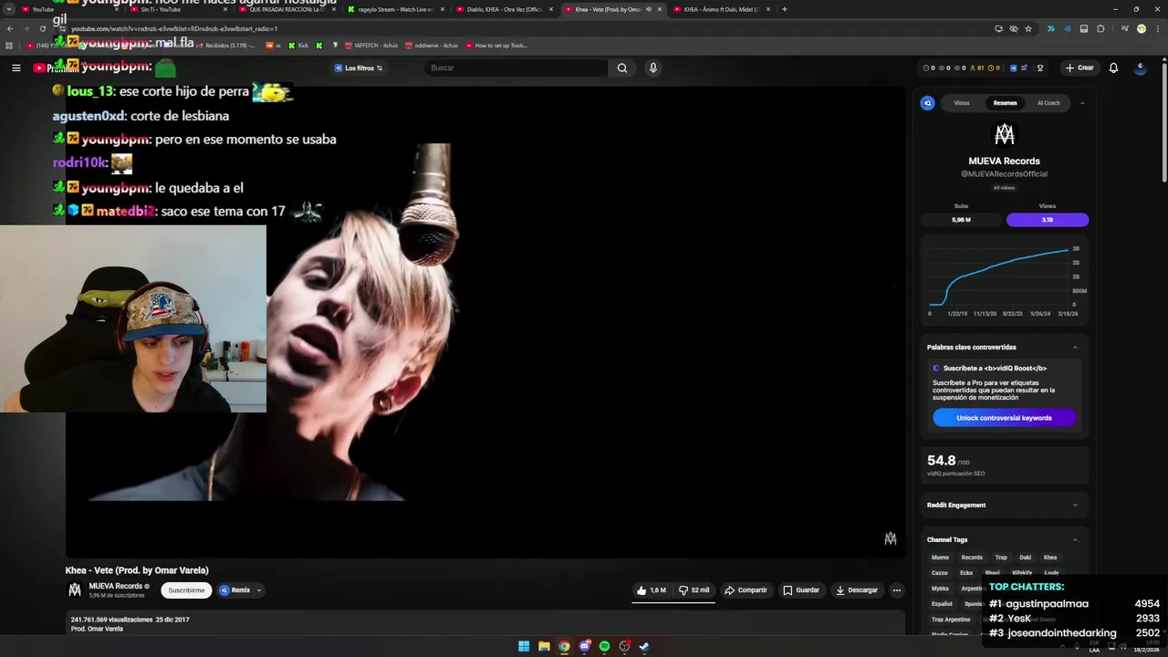Click the MUEVA Records logo in vidIQ panel

tap(1004, 134)
